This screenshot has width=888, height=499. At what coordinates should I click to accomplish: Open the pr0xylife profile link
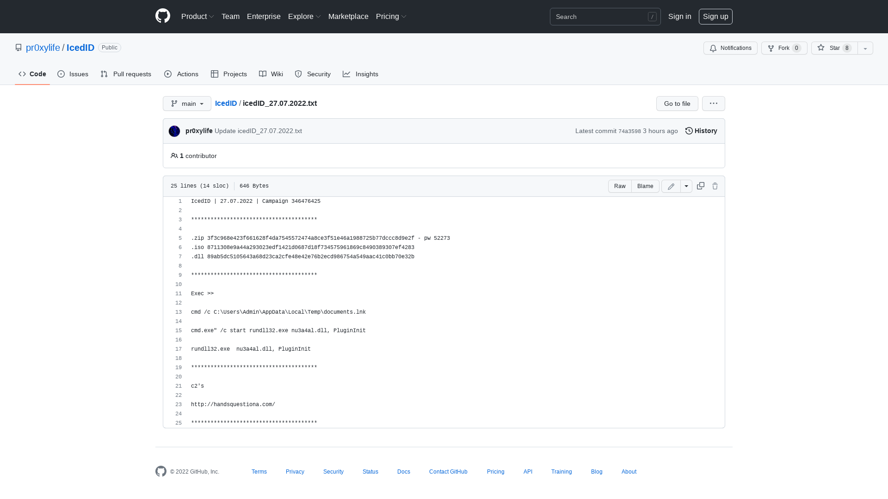tap(43, 48)
